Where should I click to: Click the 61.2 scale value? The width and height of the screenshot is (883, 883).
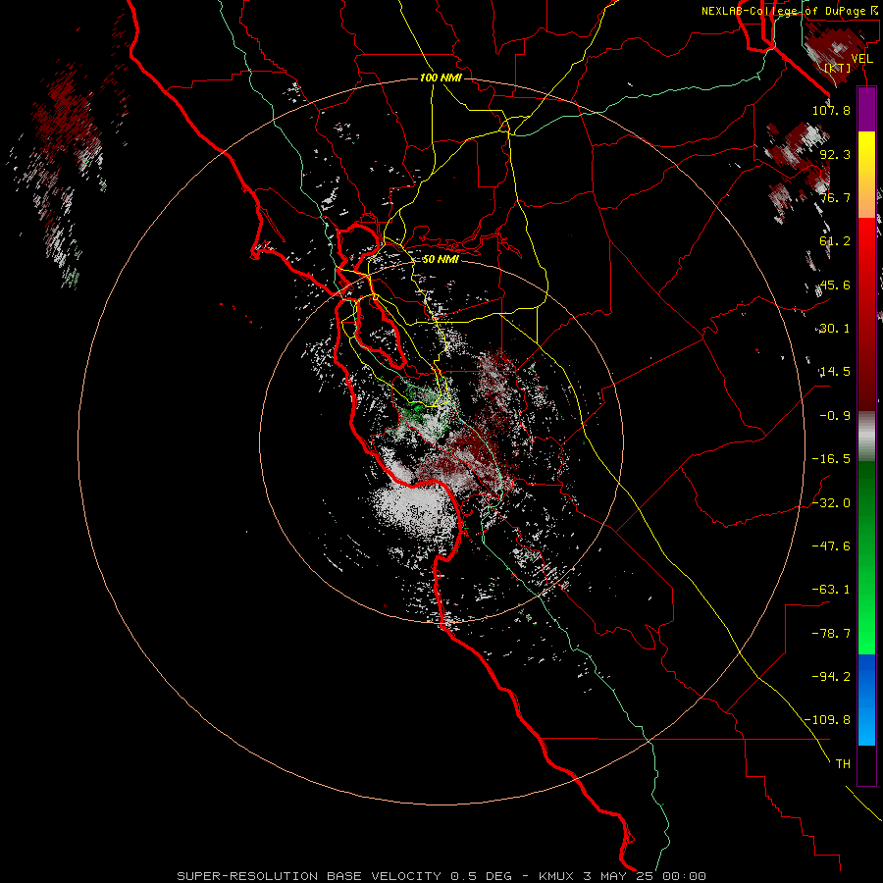click(835, 241)
